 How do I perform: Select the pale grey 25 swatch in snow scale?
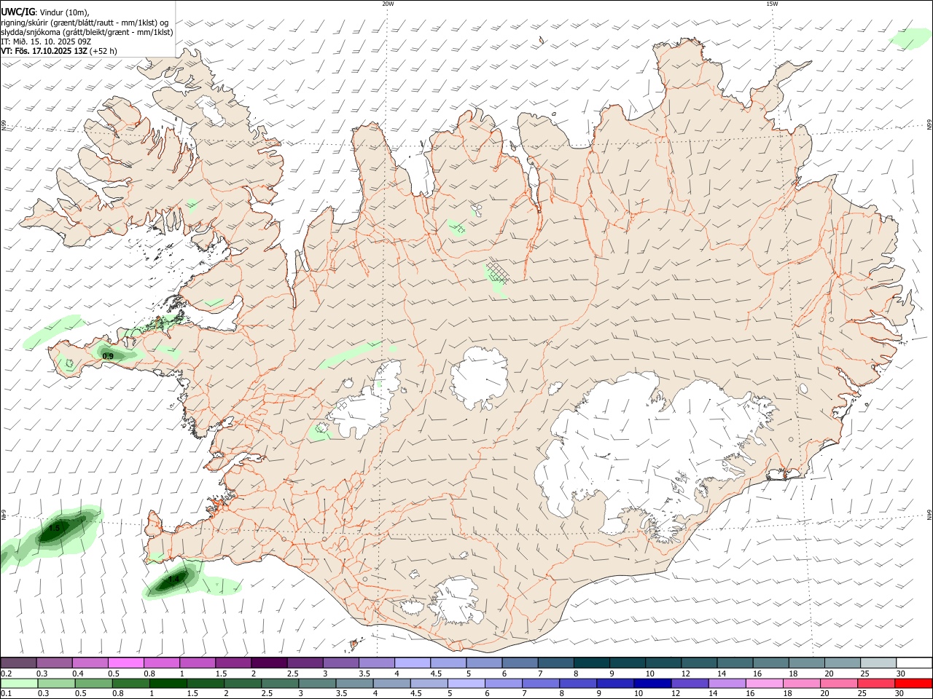click(x=878, y=663)
